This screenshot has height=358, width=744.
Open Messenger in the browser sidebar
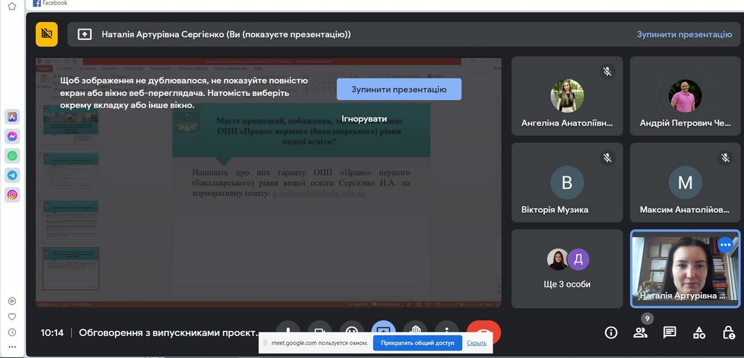[12, 137]
